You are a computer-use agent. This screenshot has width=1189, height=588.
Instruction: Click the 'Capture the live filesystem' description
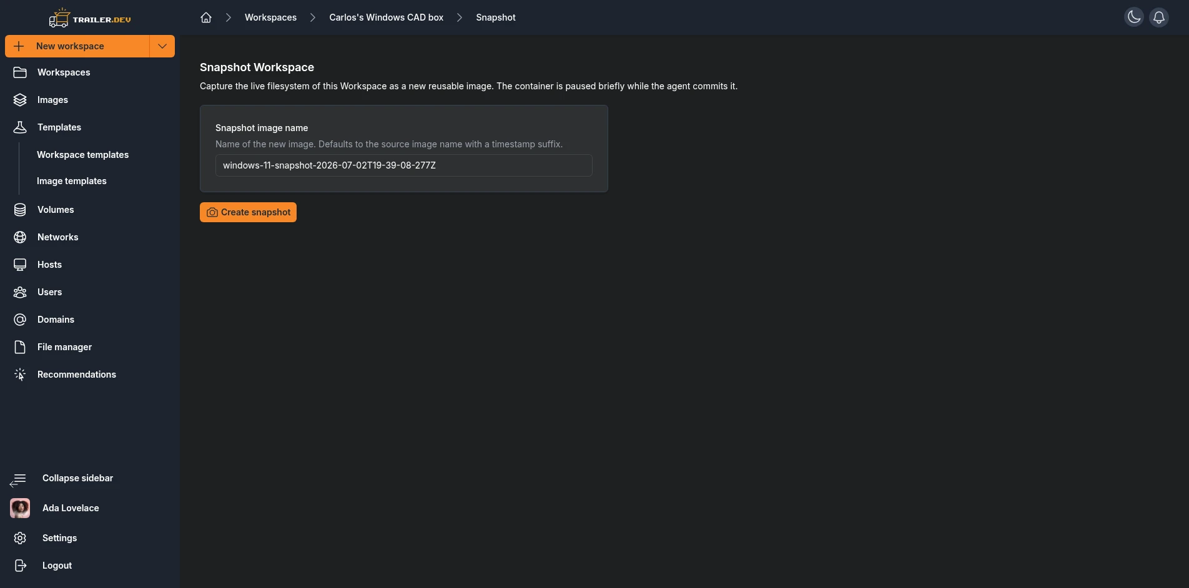pos(468,86)
